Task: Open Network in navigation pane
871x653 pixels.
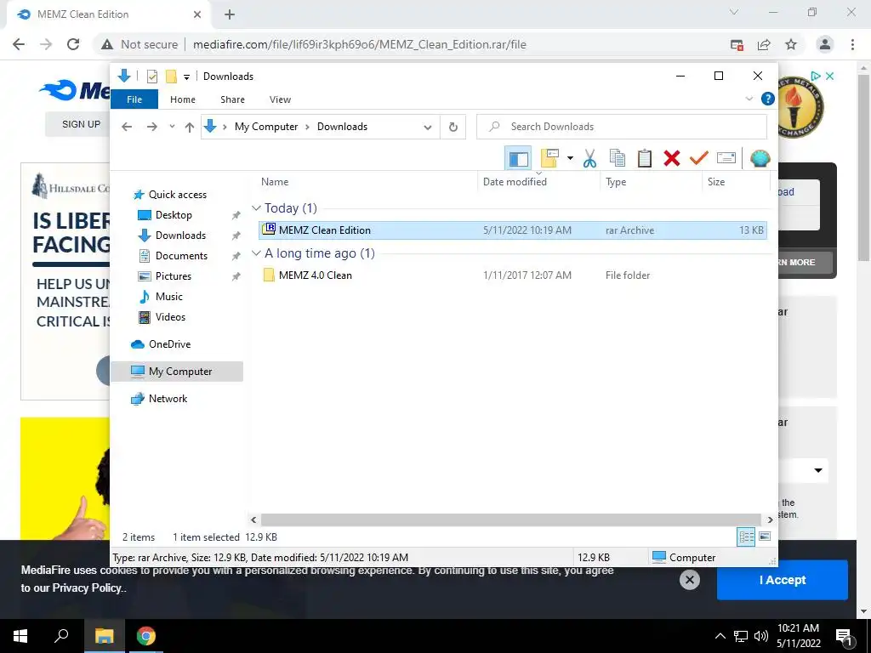Action: coord(168,399)
